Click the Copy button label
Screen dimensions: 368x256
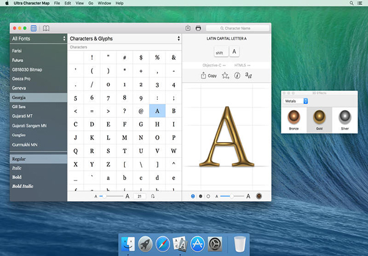(212, 76)
